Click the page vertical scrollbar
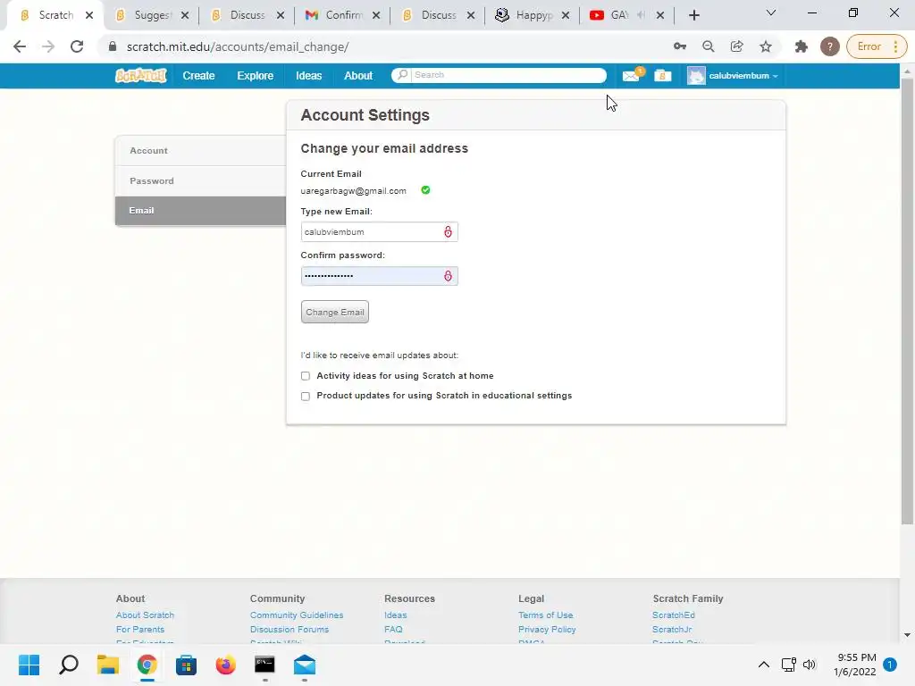This screenshot has width=915, height=686. tap(907, 300)
